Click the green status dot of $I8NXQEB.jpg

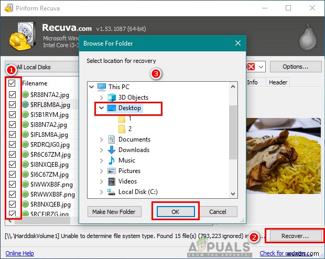[x=25, y=164]
